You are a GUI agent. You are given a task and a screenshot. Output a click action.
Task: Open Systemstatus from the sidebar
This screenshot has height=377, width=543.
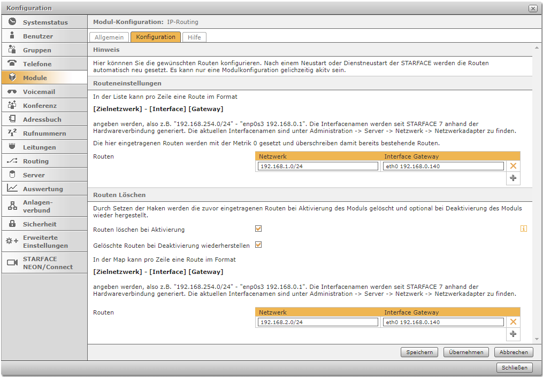45,22
